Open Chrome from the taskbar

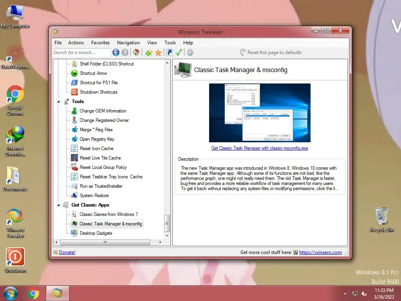(33, 293)
